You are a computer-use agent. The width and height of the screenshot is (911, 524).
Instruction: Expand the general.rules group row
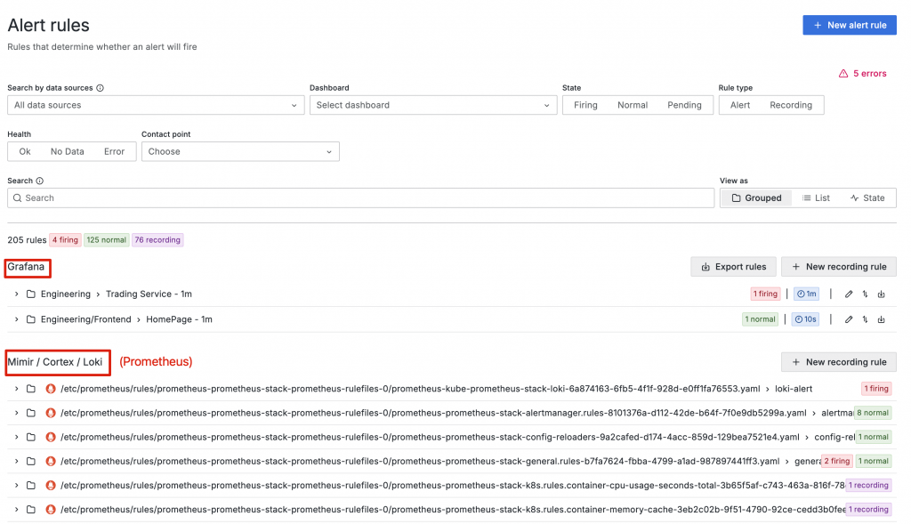(16, 461)
